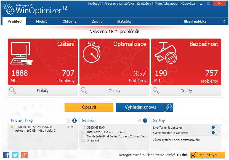Enable the Game Booster switch

215,133
